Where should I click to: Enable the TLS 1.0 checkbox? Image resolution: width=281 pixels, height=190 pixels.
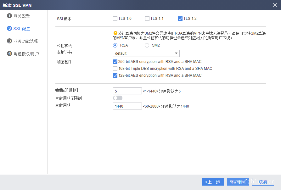tap(115, 19)
